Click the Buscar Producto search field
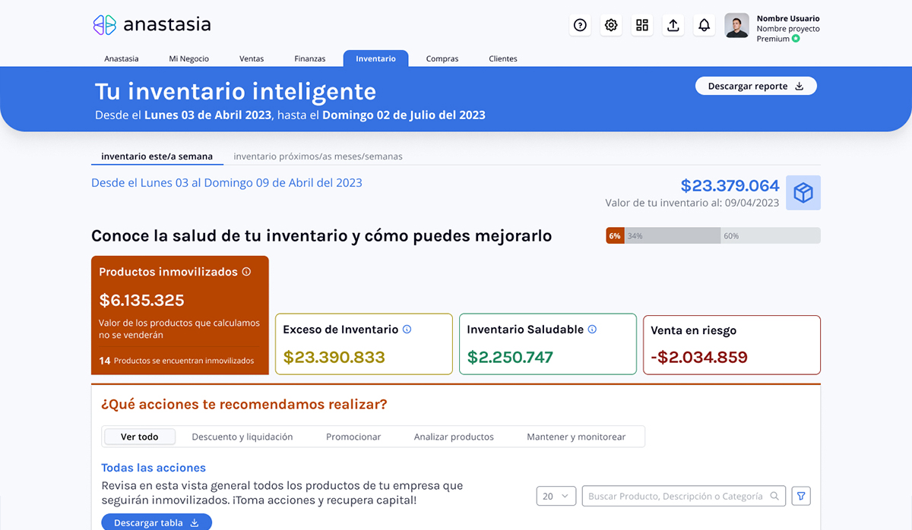The width and height of the screenshot is (912, 530). coord(684,497)
